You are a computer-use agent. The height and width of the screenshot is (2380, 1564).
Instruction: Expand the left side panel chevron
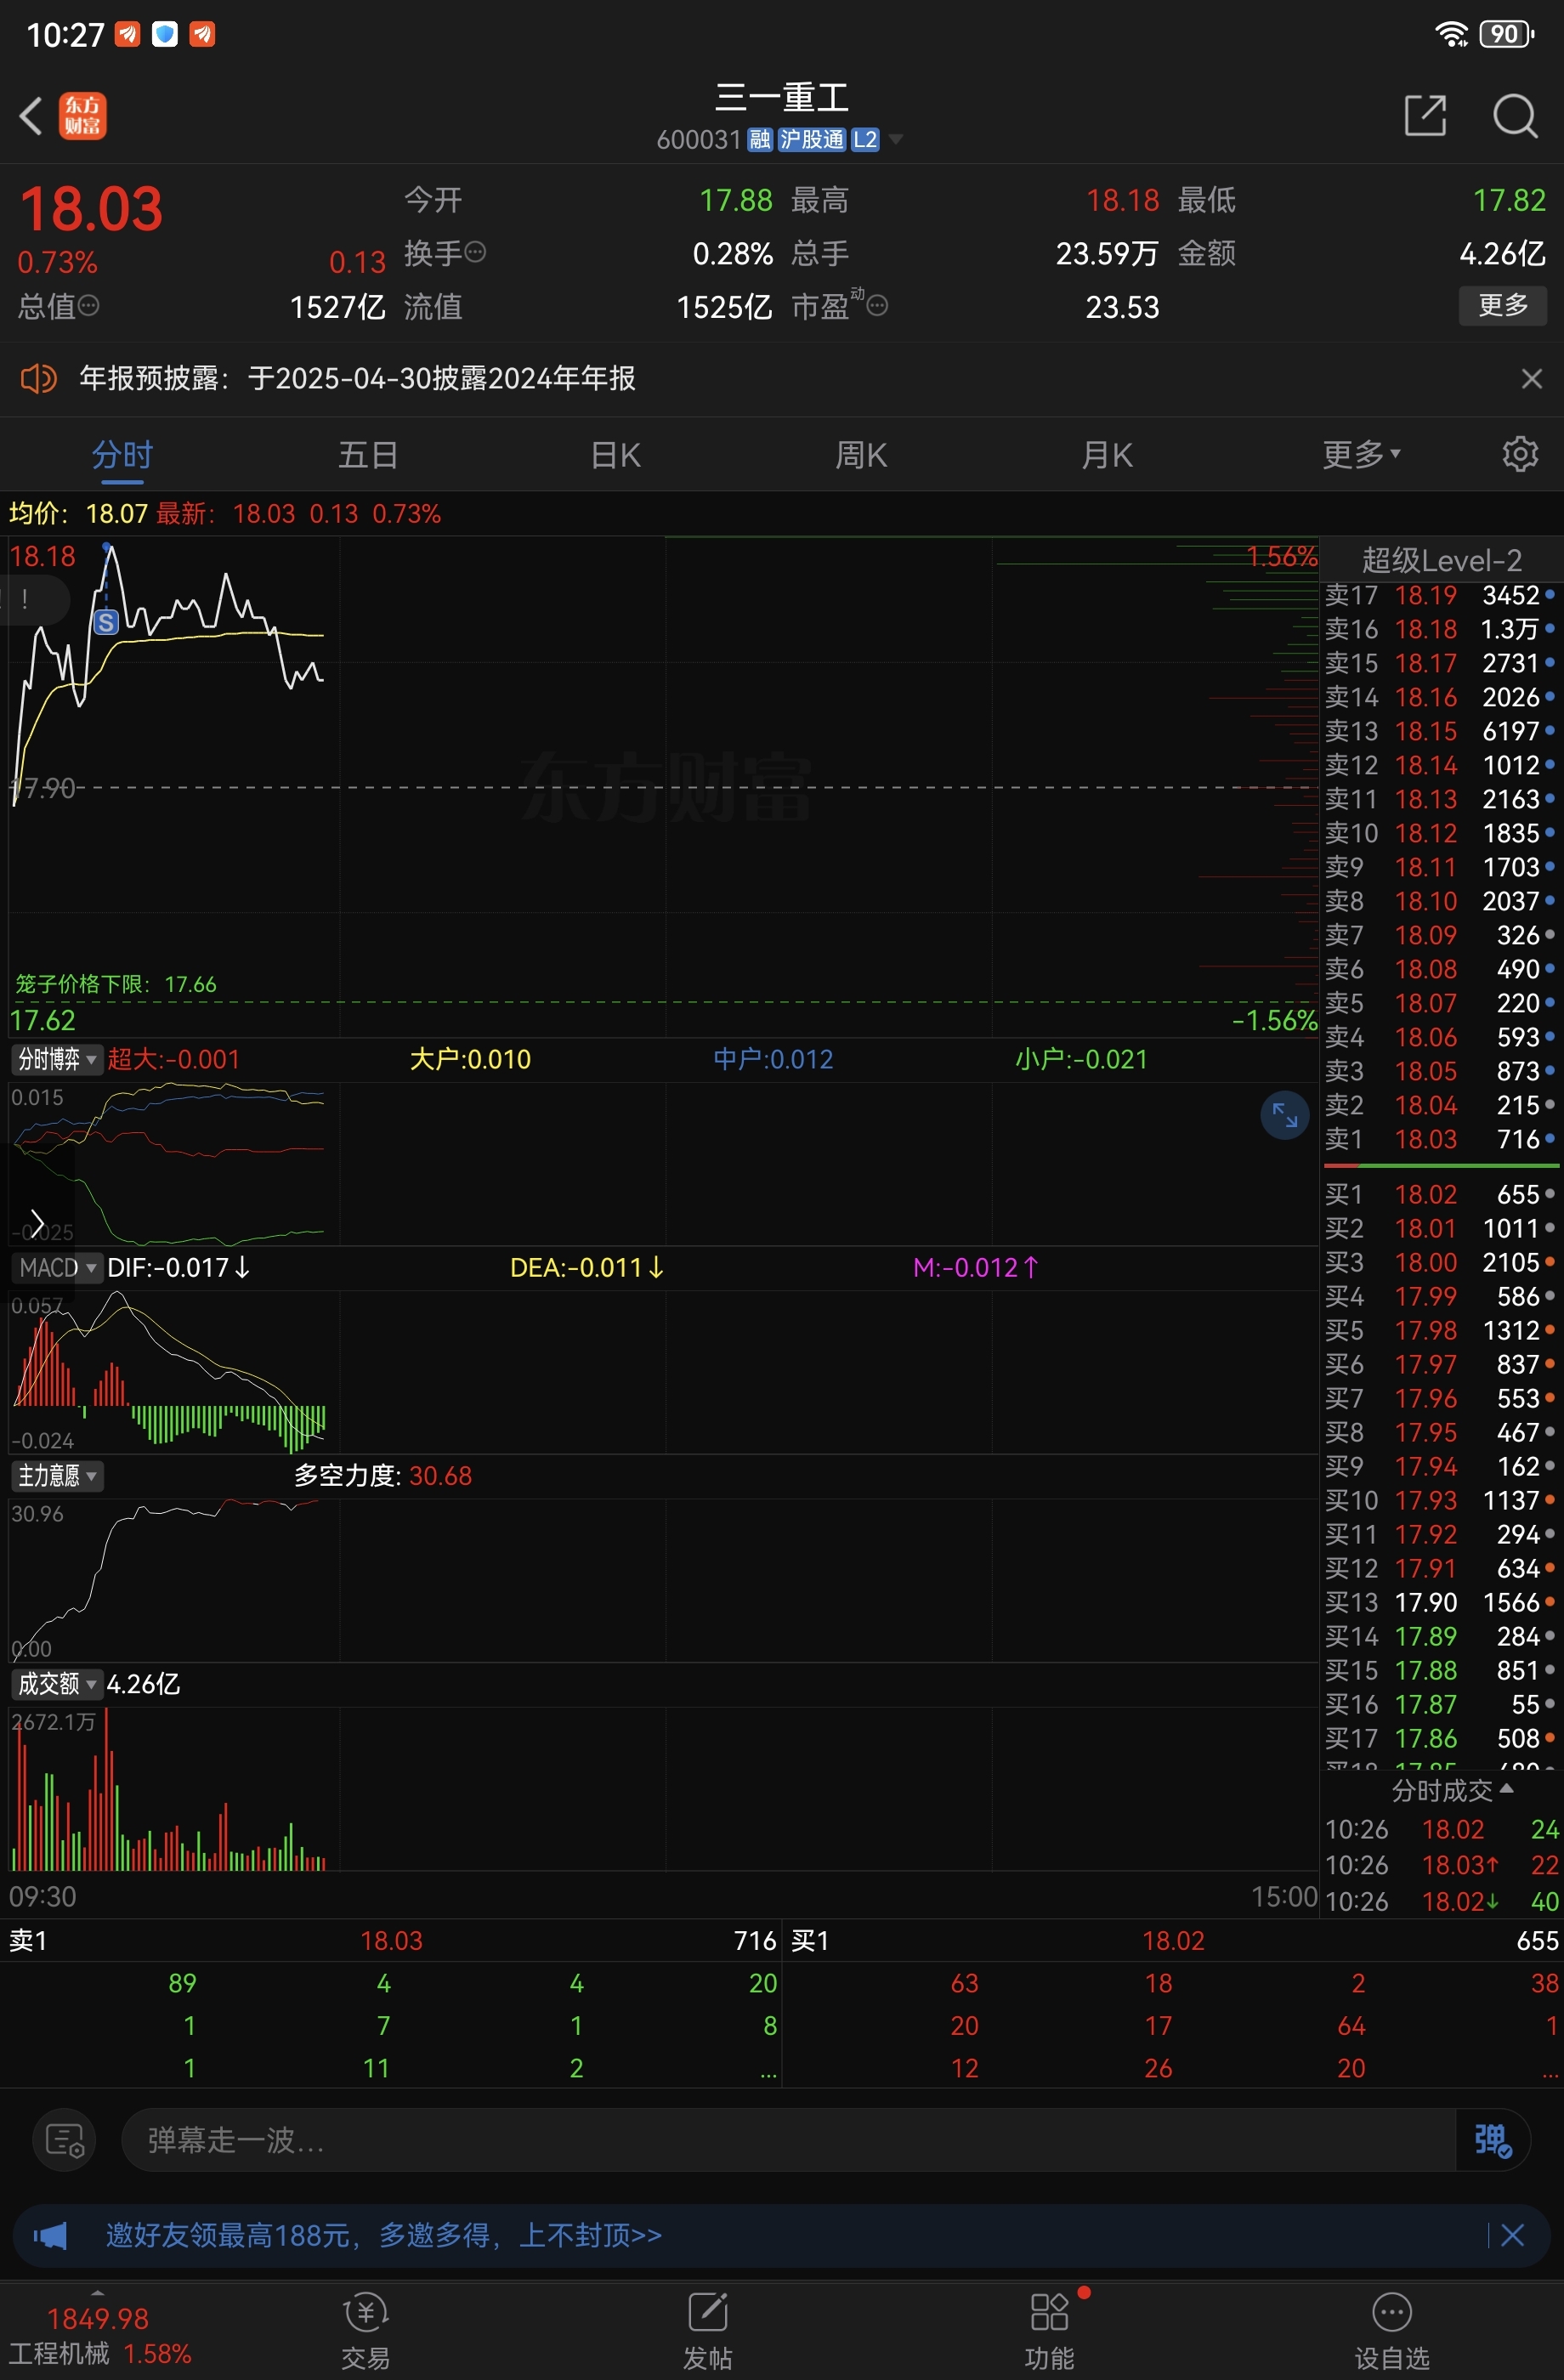coord(37,1223)
